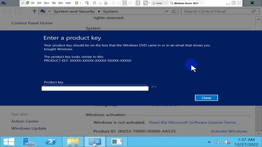This screenshot has width=262, height=147.
Task: Click the Close button in product key dialog
Action: coord(206,98)
